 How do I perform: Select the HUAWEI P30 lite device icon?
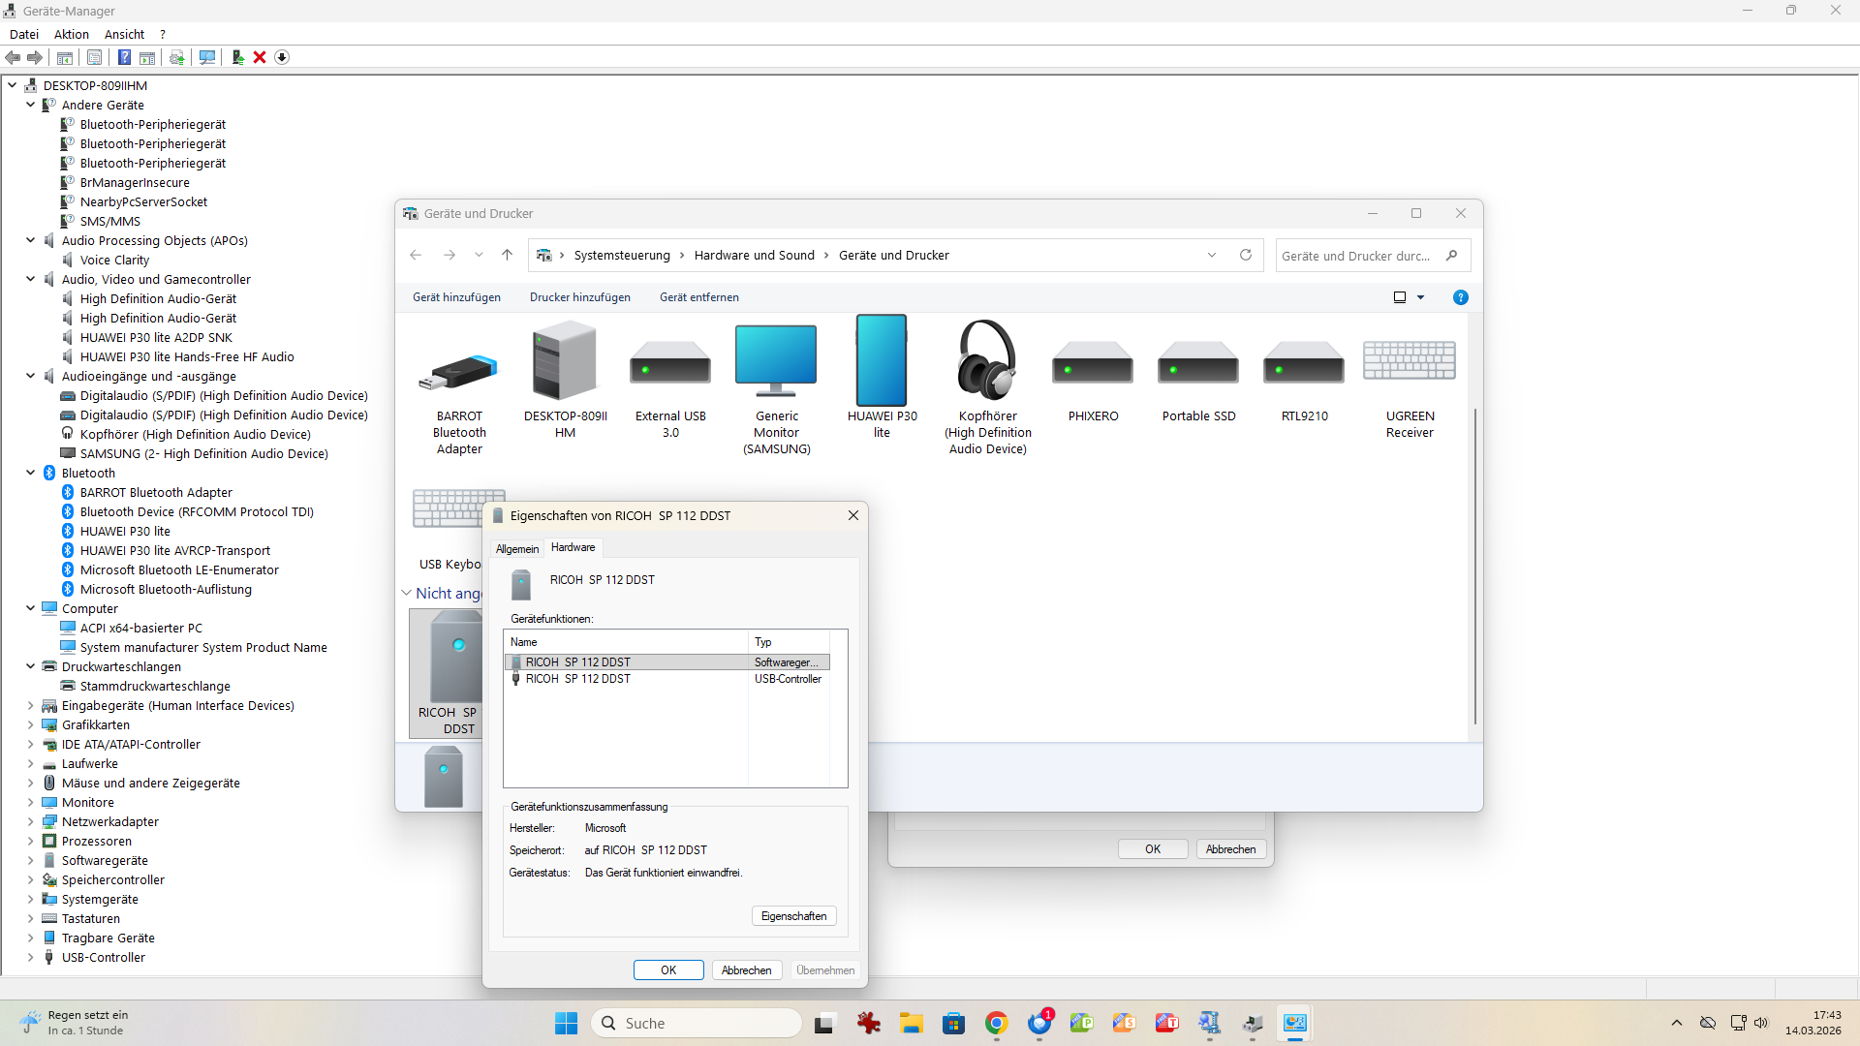pos(881,361)
